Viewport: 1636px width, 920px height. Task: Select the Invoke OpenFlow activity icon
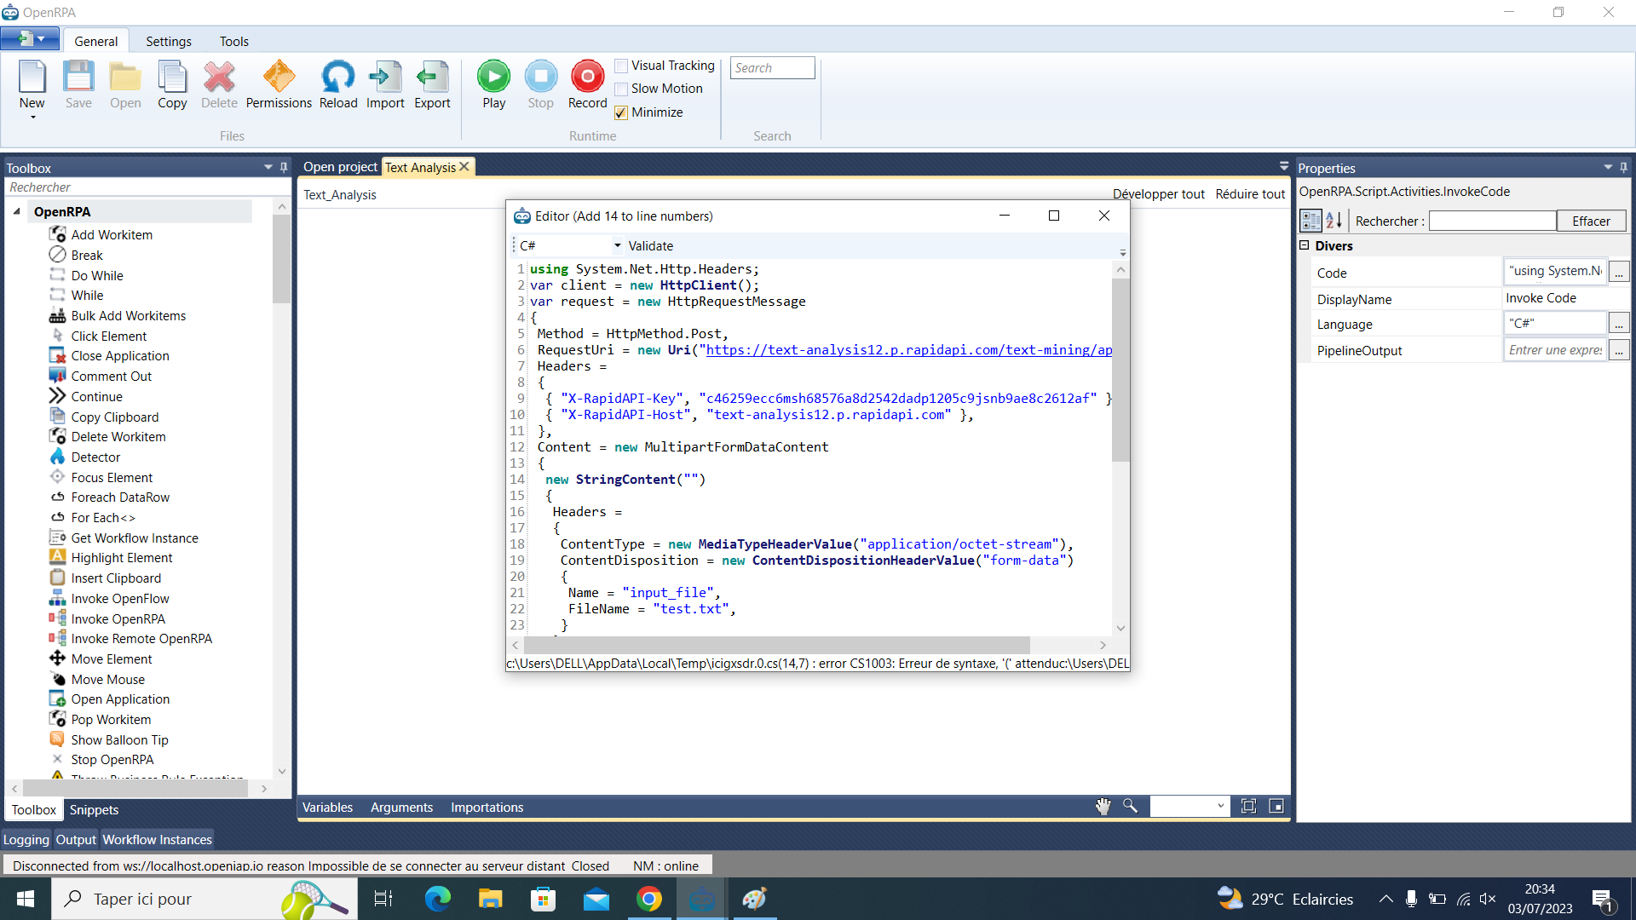57,598
